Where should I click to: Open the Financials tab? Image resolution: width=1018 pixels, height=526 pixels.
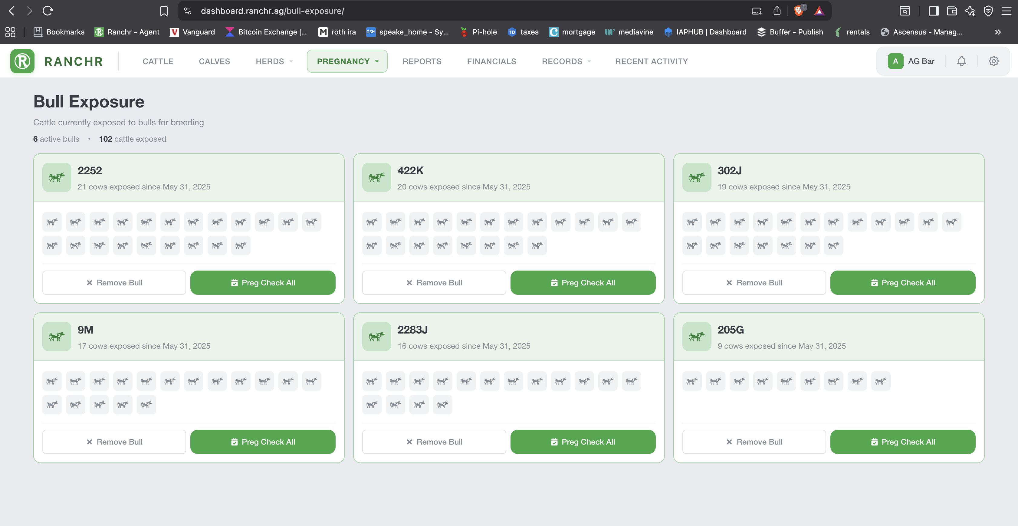(x=491, y=61)
